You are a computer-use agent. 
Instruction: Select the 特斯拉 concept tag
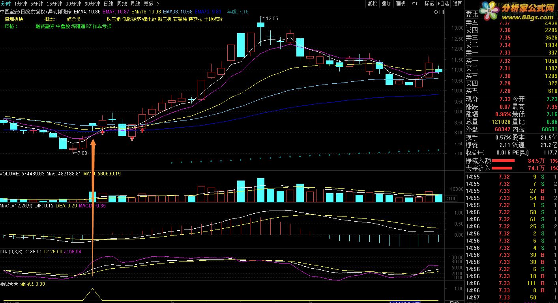pyautogui.click(x=195, y=19)
